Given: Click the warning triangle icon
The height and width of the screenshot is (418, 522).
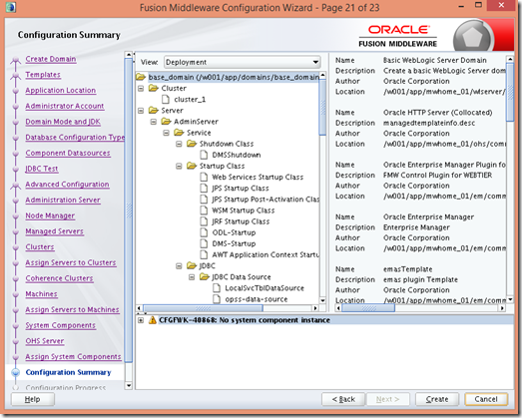Looking at the screenshot, I should coord(153,320).
